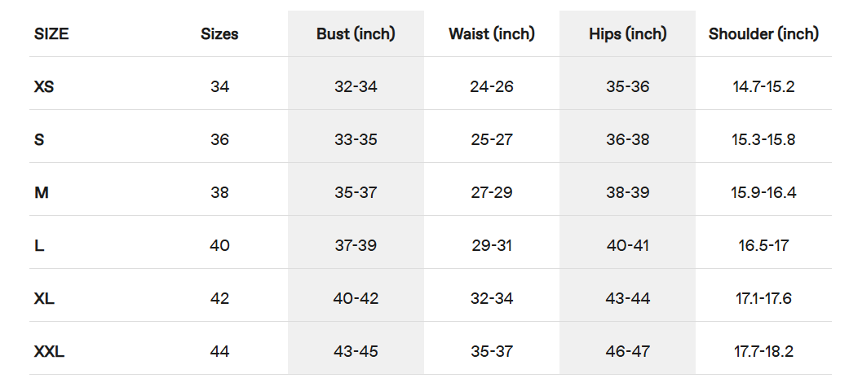Select the Hips (inch) column header

coord(627,34)
